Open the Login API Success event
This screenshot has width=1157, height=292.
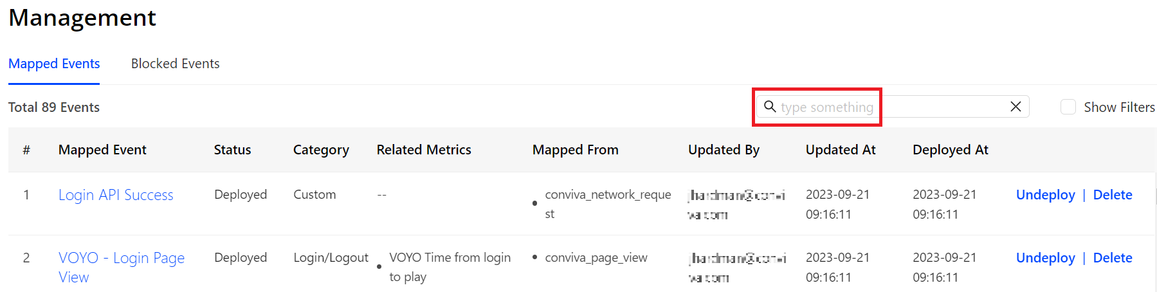(x=116, y=195)
